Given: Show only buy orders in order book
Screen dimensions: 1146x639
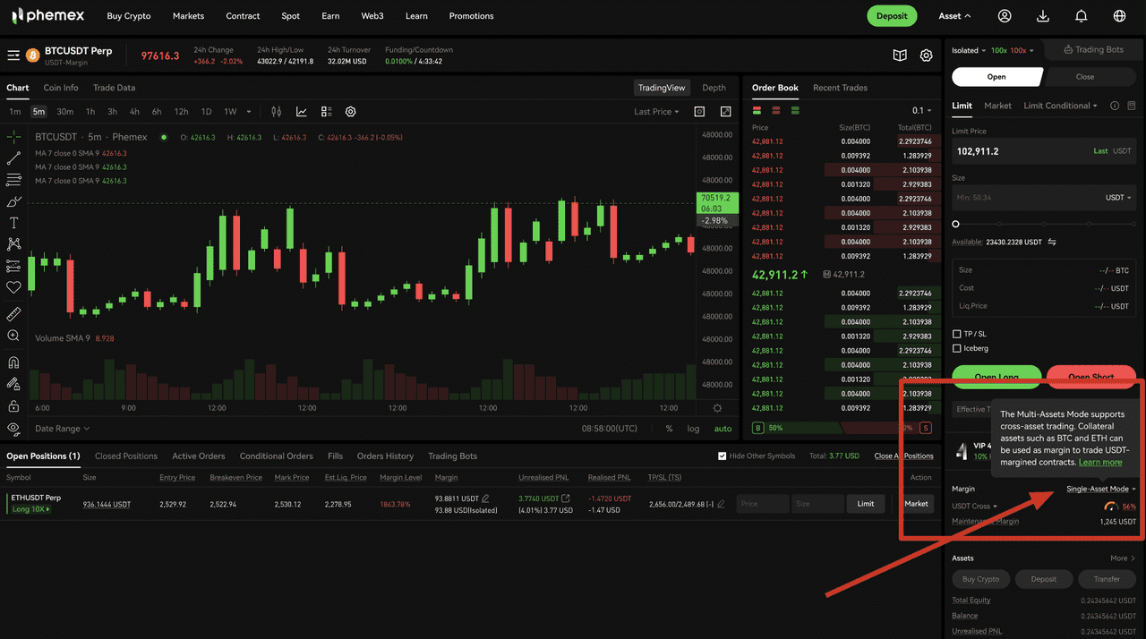Looking at the screenshot, I should click(795, 110).
